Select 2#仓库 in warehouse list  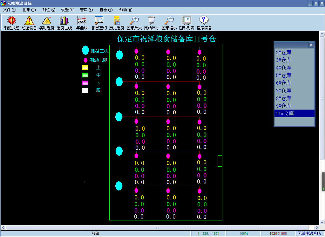click(x=283, y=53)
